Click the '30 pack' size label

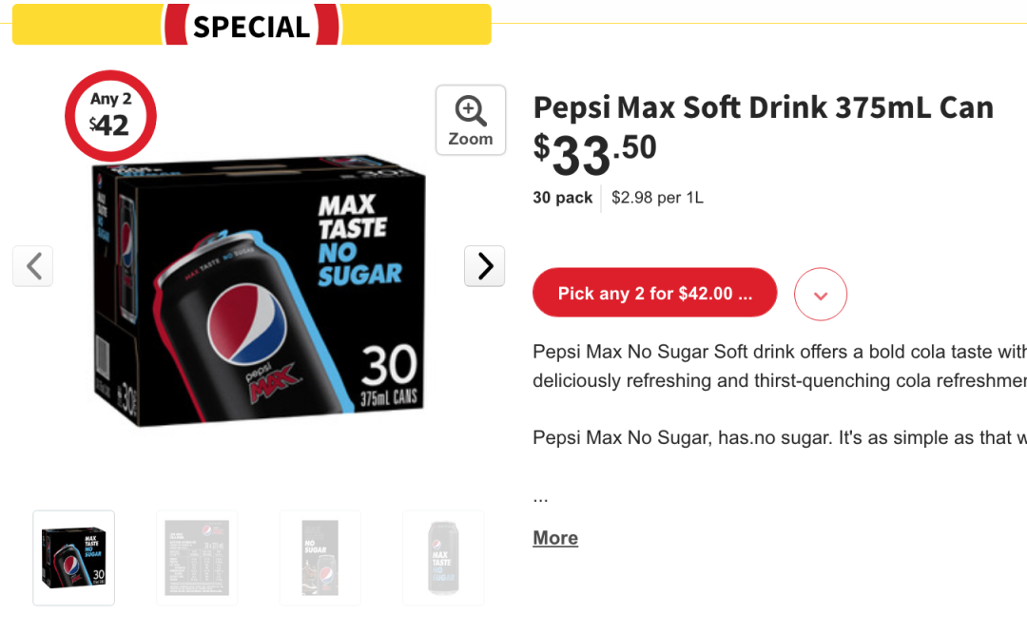coord(562,198)
